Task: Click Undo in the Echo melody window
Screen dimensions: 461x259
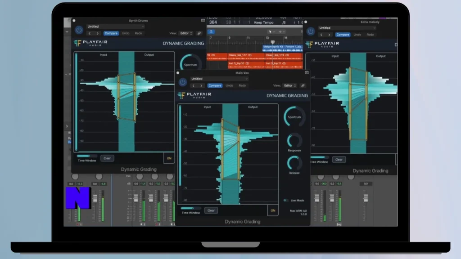Action: pos(357,35)
